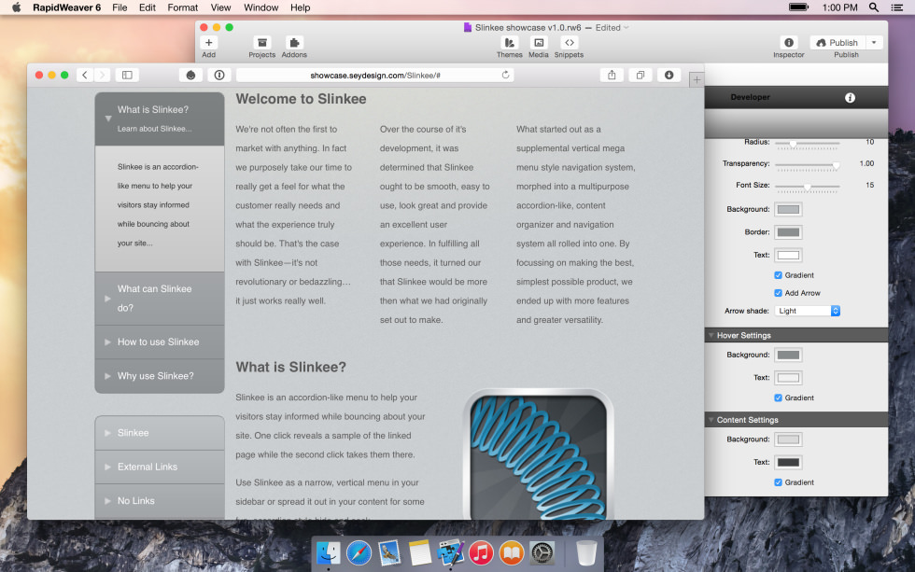Open Finder from the Dock

point(329,552)
